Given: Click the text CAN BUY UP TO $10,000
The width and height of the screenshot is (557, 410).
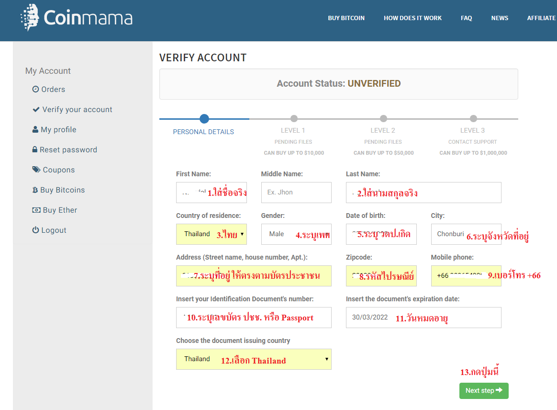Looking at the screenshot, I should point(294,153).
